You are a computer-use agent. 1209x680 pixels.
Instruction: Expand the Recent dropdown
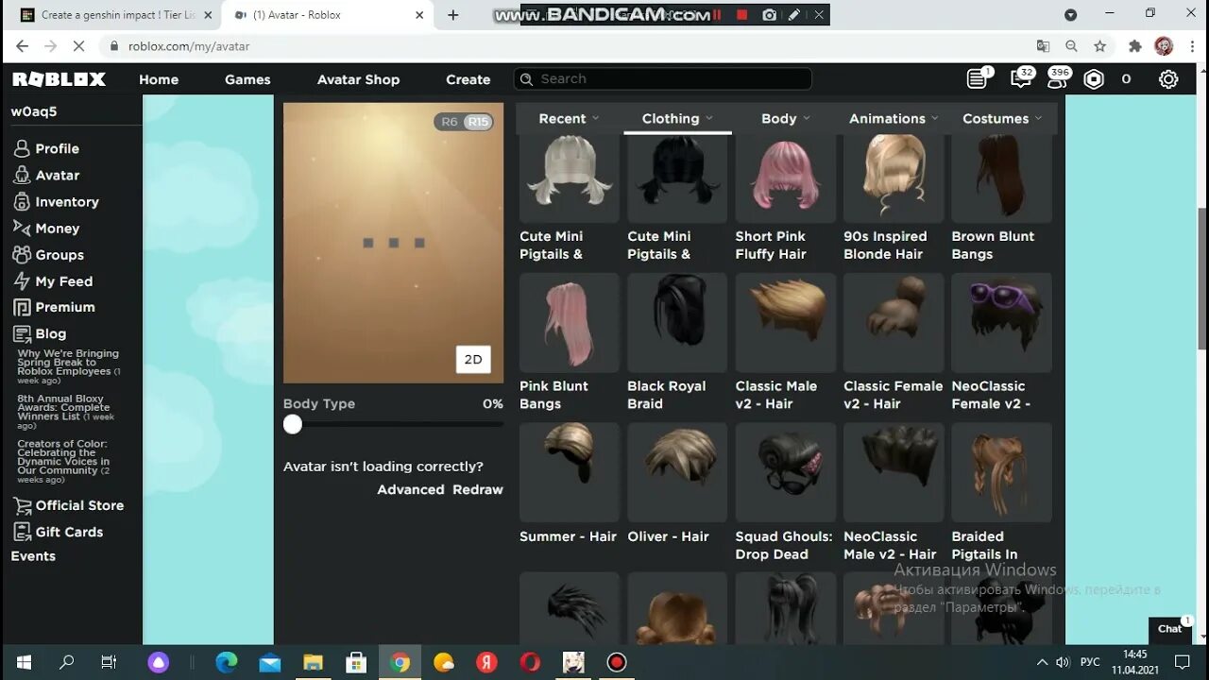(x=570, y=118)
